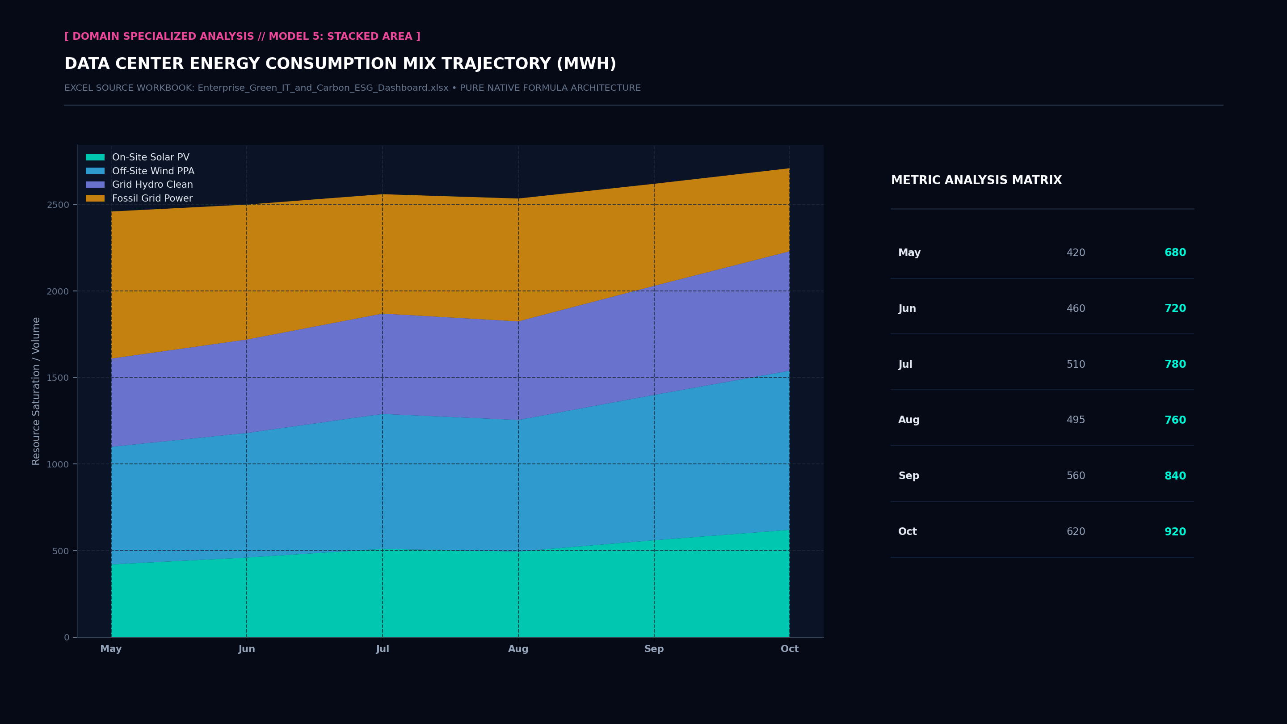Click the Fossil Grid Power legend swatch
The height and width of the screenshot is (724, 1287).
[x=95, y=198]
